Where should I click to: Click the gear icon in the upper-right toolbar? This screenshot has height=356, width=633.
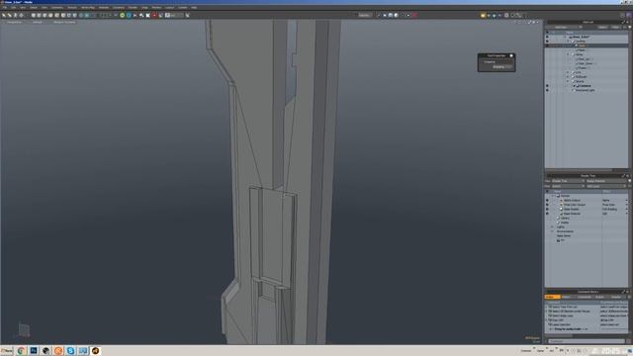click(x=506, y=16)
